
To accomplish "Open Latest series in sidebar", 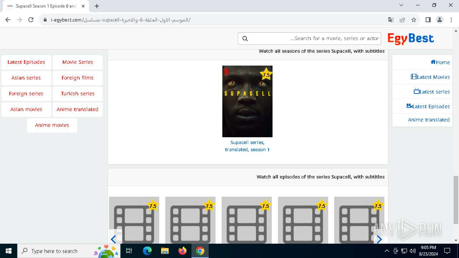I will click(435, 92).
